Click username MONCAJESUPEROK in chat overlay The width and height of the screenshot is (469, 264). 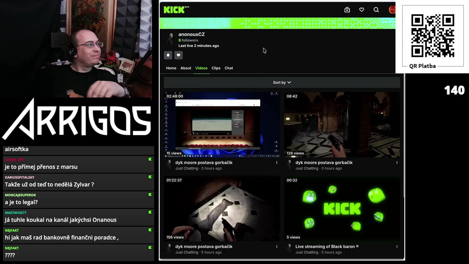click(20, 195)
